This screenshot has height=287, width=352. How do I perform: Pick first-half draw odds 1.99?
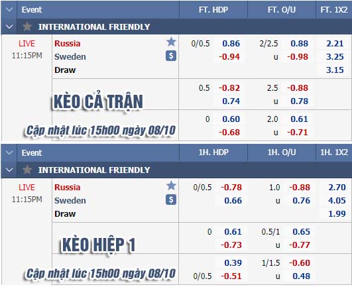pos(337,213)
